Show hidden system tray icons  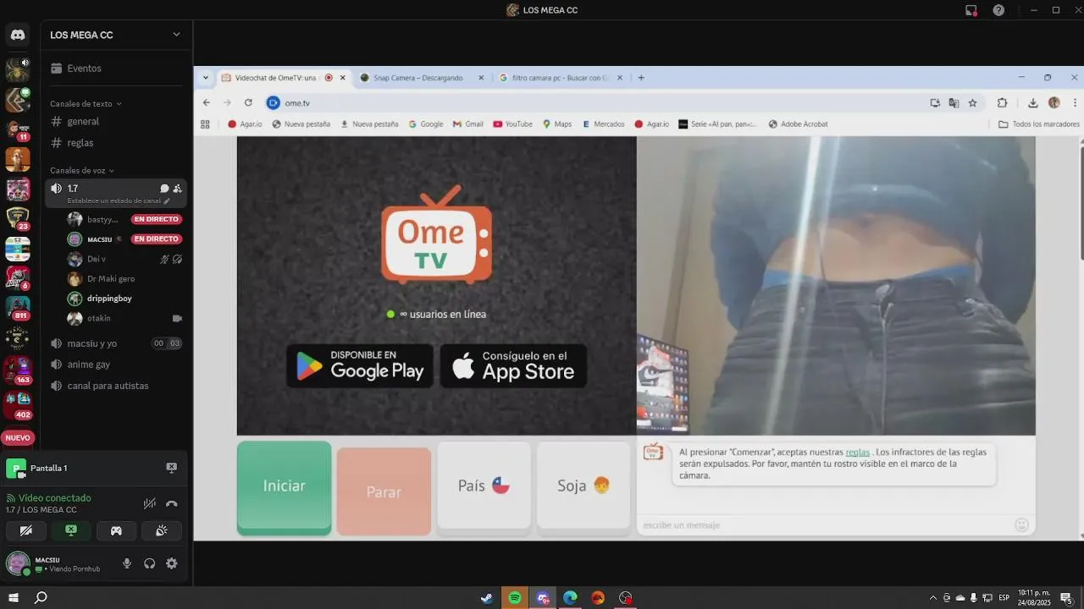[x=933, y=598]
